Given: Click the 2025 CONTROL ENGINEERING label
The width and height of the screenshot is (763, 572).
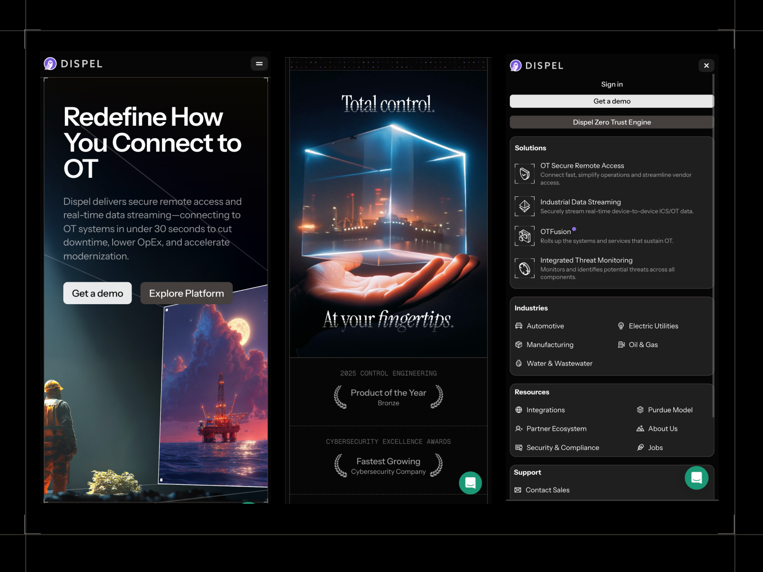Looking at the screenshot, I should (x=388, y=373).
